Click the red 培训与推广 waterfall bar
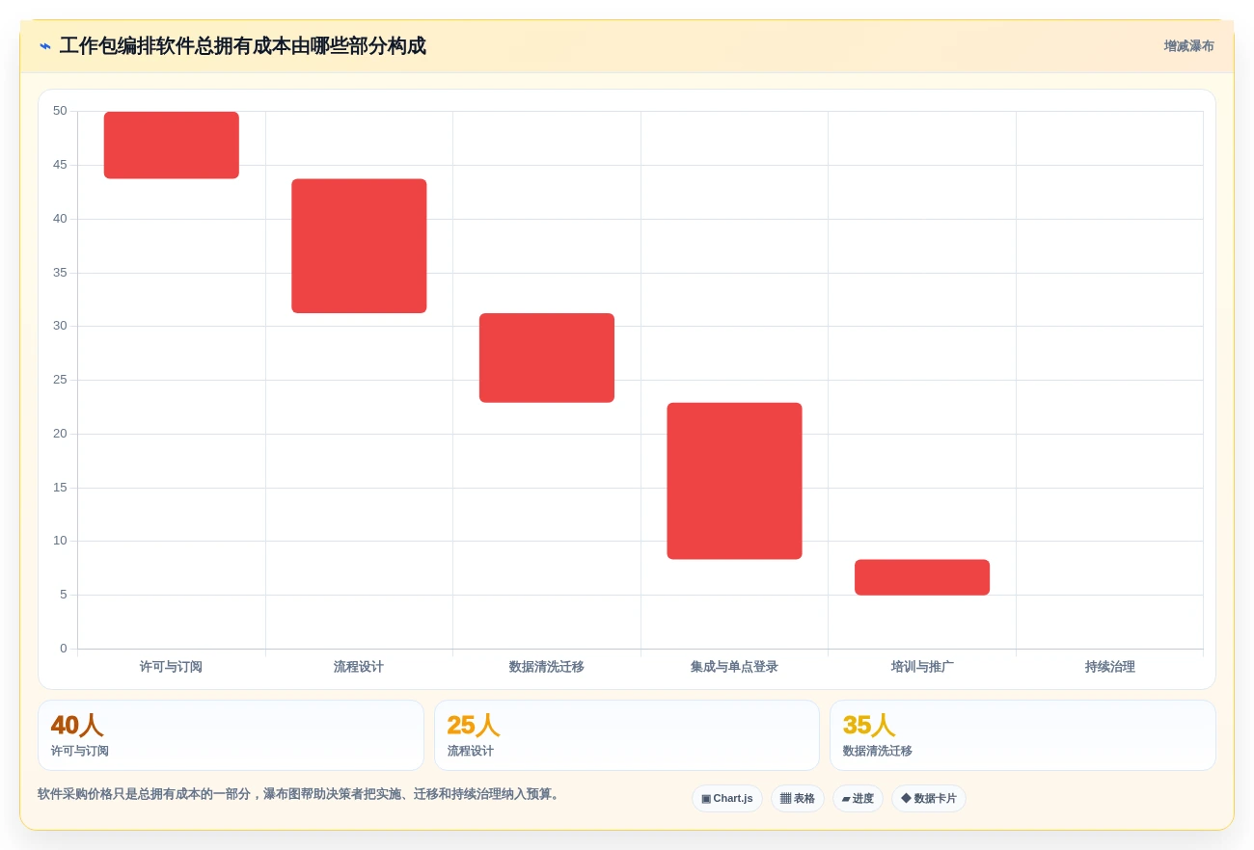This screenshot has width=1254, height=850. (x=922, y=577)
